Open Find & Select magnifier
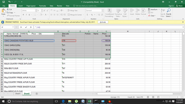 [x=169, y=13]
